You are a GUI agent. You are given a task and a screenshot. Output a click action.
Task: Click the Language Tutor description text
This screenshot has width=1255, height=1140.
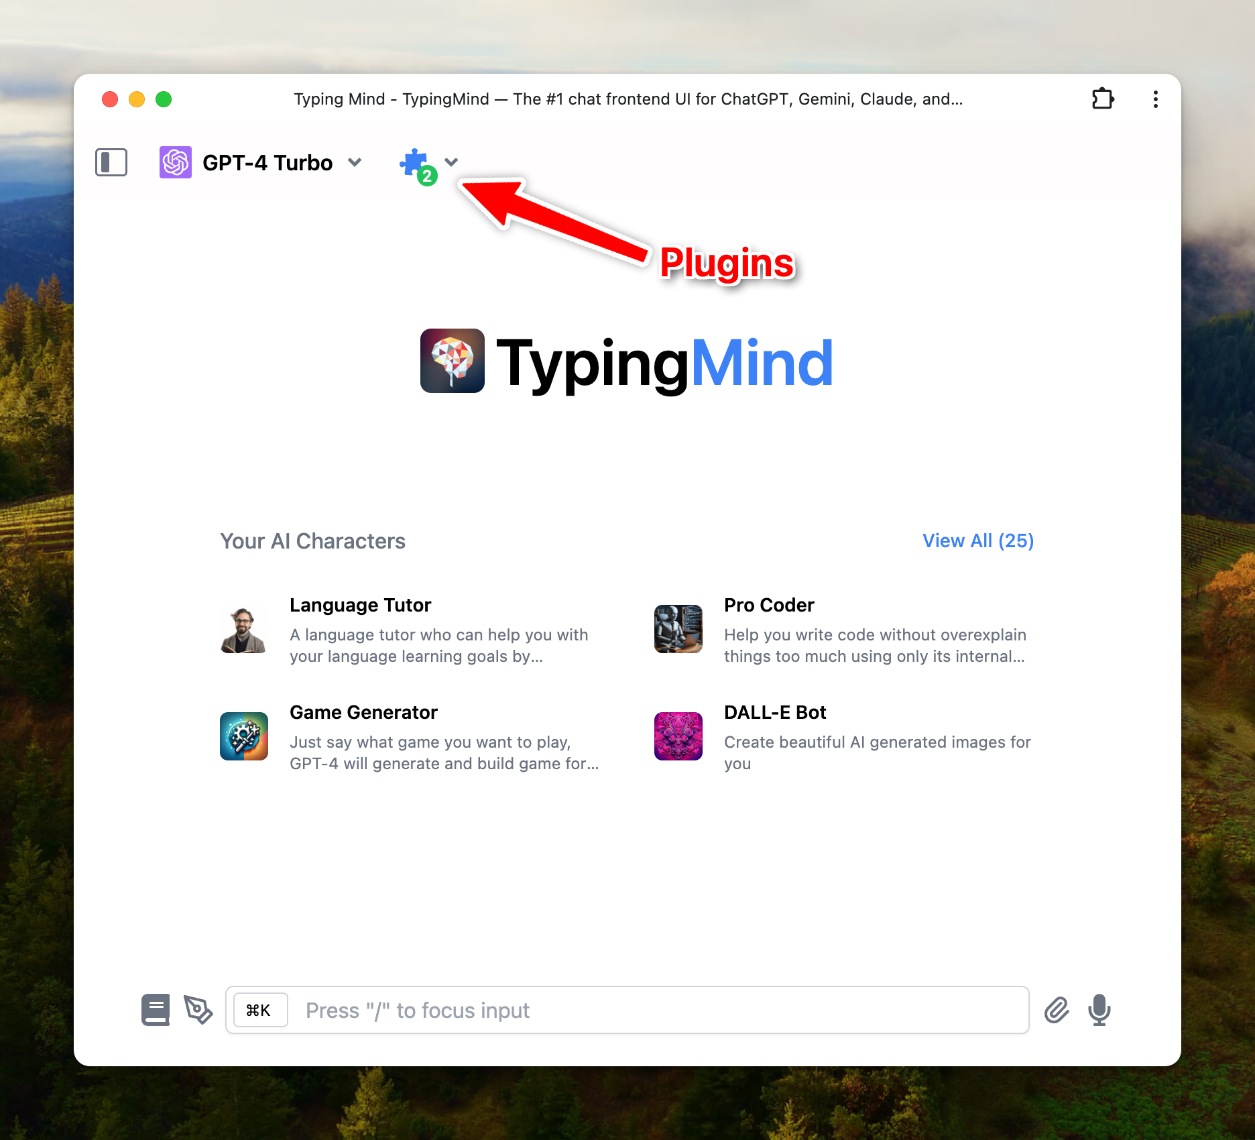coord(439,645)
